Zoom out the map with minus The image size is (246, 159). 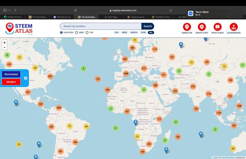point(5,47)
